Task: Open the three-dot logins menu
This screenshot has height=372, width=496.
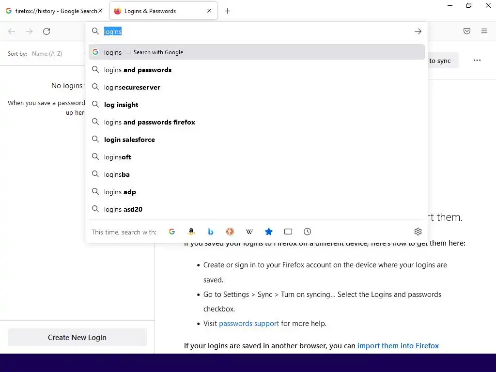Action: pyautogui.click(x=477, y=61)
